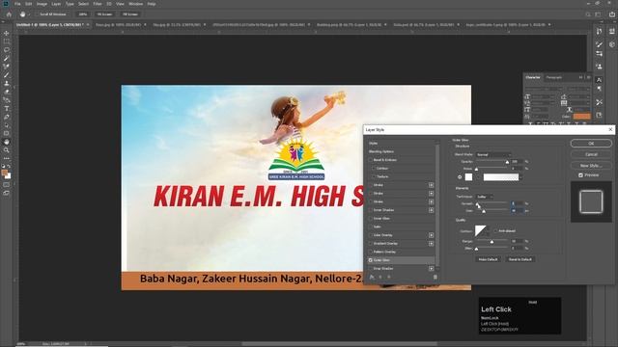This screenshot has width=618, height=347.
Task: Select the Move tool
Action: [x=7, y=34]
